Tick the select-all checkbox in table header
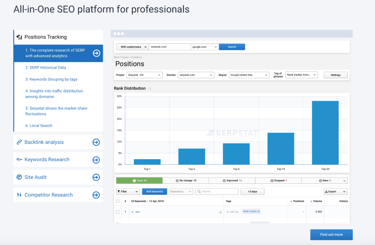375x245 pixels. (x=118, y=201)
